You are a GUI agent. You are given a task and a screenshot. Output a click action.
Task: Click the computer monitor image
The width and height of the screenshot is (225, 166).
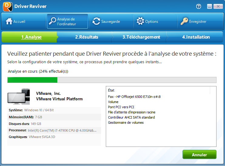click(x=19, y=96)
